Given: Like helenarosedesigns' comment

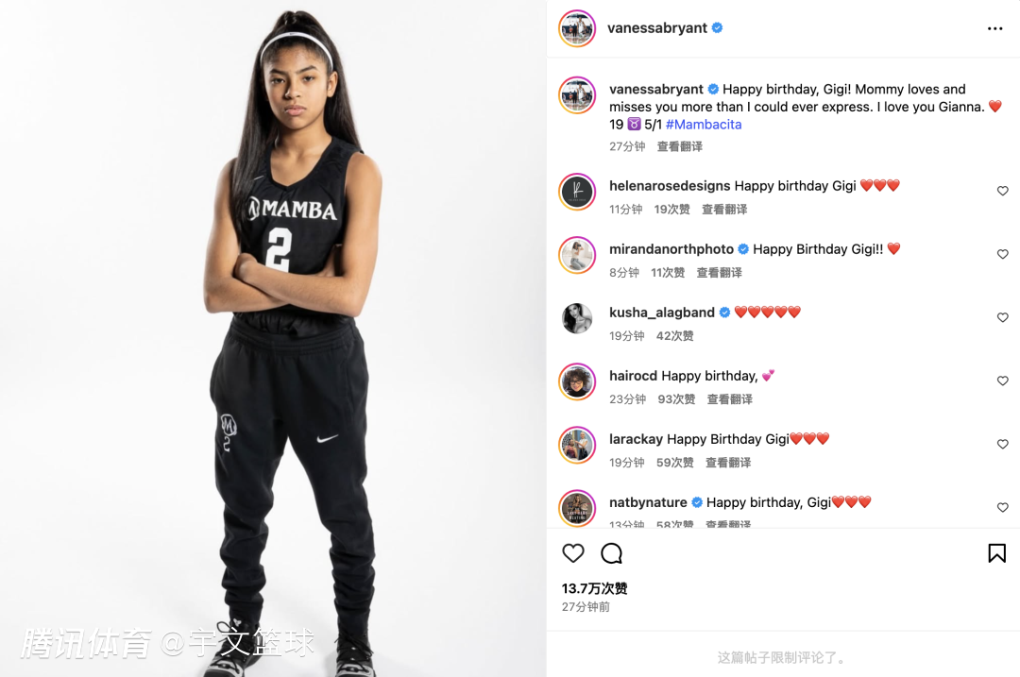Looking at the screenshot, I should [1002, 191].
